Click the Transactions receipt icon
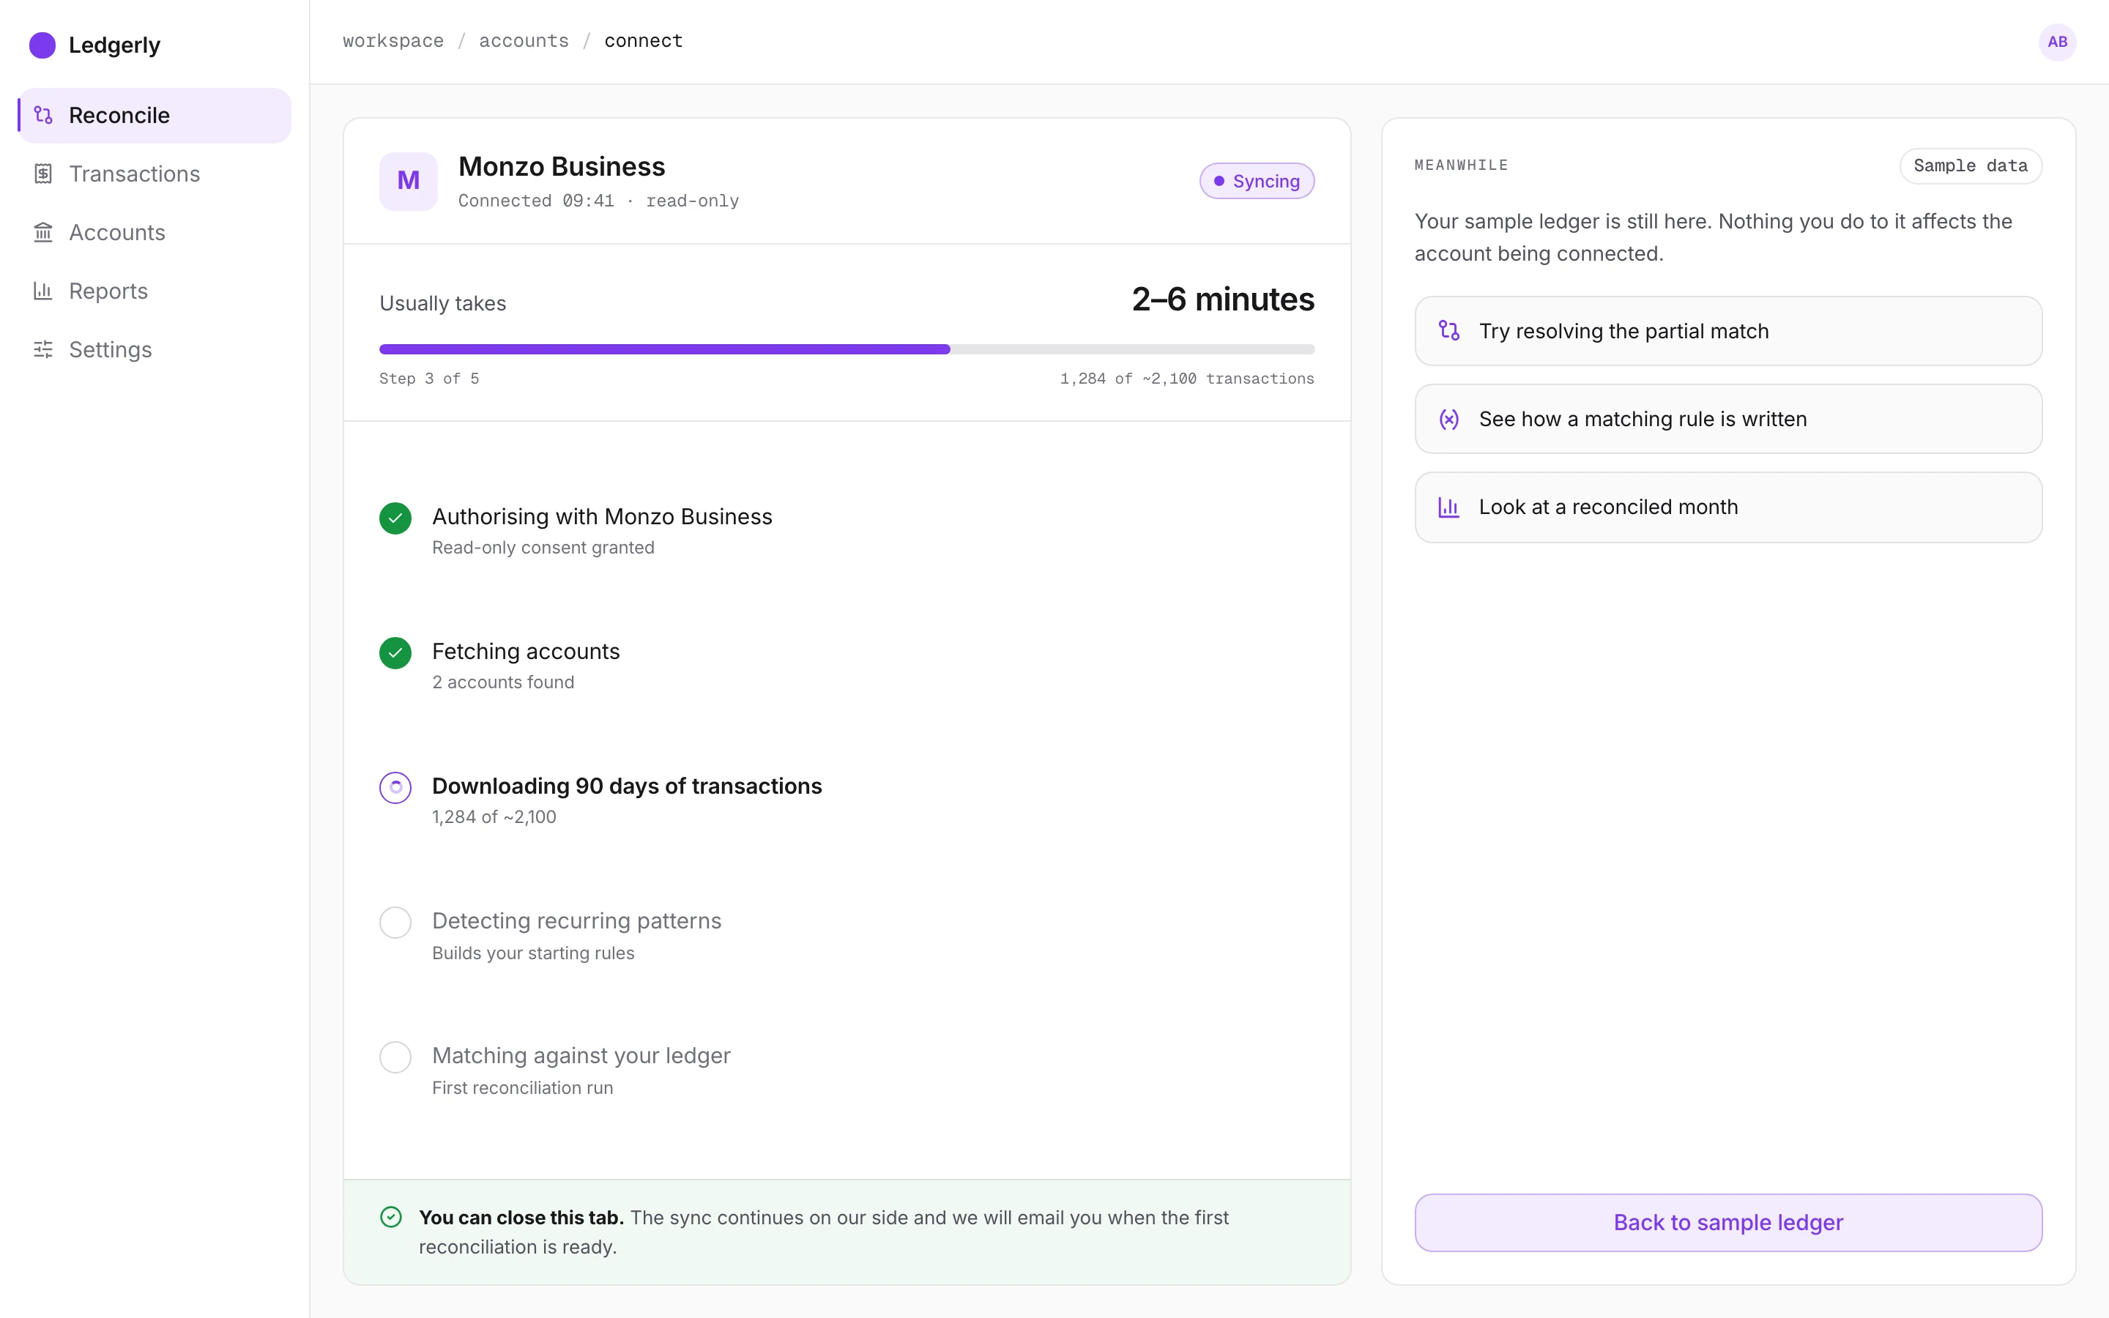The image size is (2109, 1318). (42, 174)
